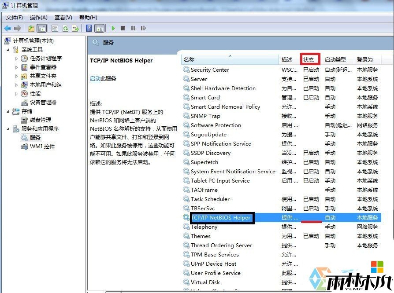Click the 启动 link to start service
This screenshot has width=394, height=293.
click(95, 79)
